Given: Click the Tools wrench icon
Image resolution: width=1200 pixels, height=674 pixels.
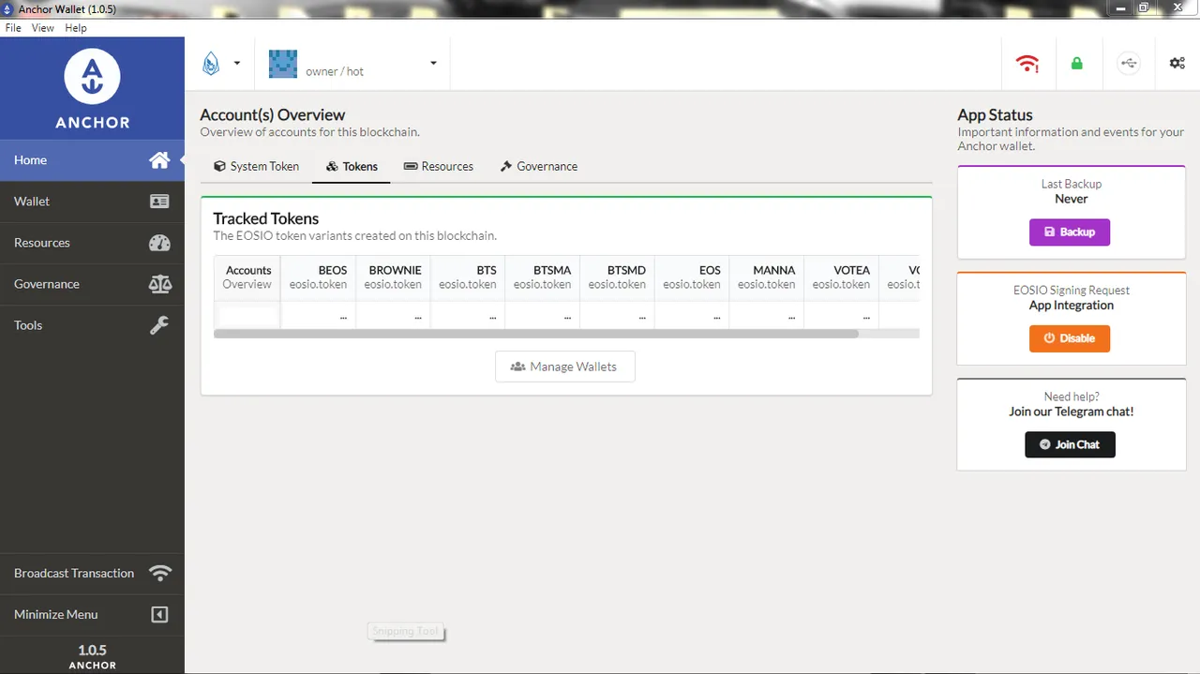Looking at the screenshot, I should coord(159,325).
